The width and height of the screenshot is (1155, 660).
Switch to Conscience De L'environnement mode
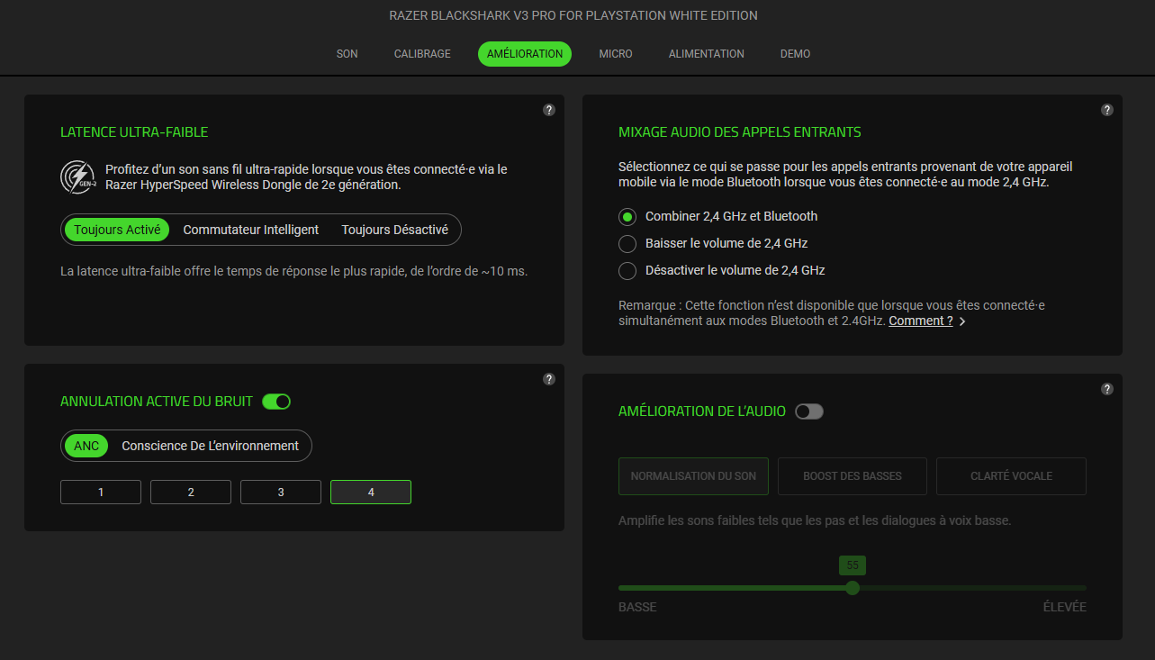pos(211,446)
